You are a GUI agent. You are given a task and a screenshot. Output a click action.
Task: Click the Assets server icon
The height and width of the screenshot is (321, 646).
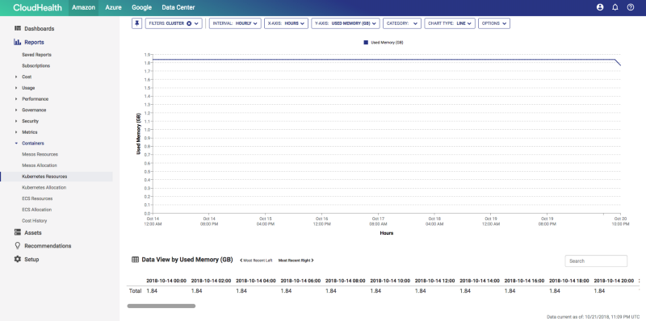point(17,232)
